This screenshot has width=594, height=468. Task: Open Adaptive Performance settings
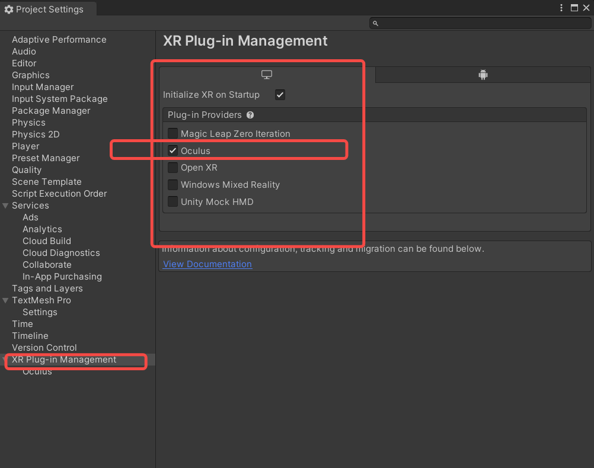(59, 40)
